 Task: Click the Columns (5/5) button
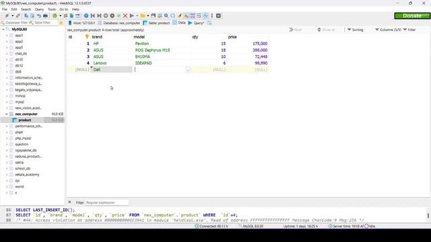pos(388,30)
